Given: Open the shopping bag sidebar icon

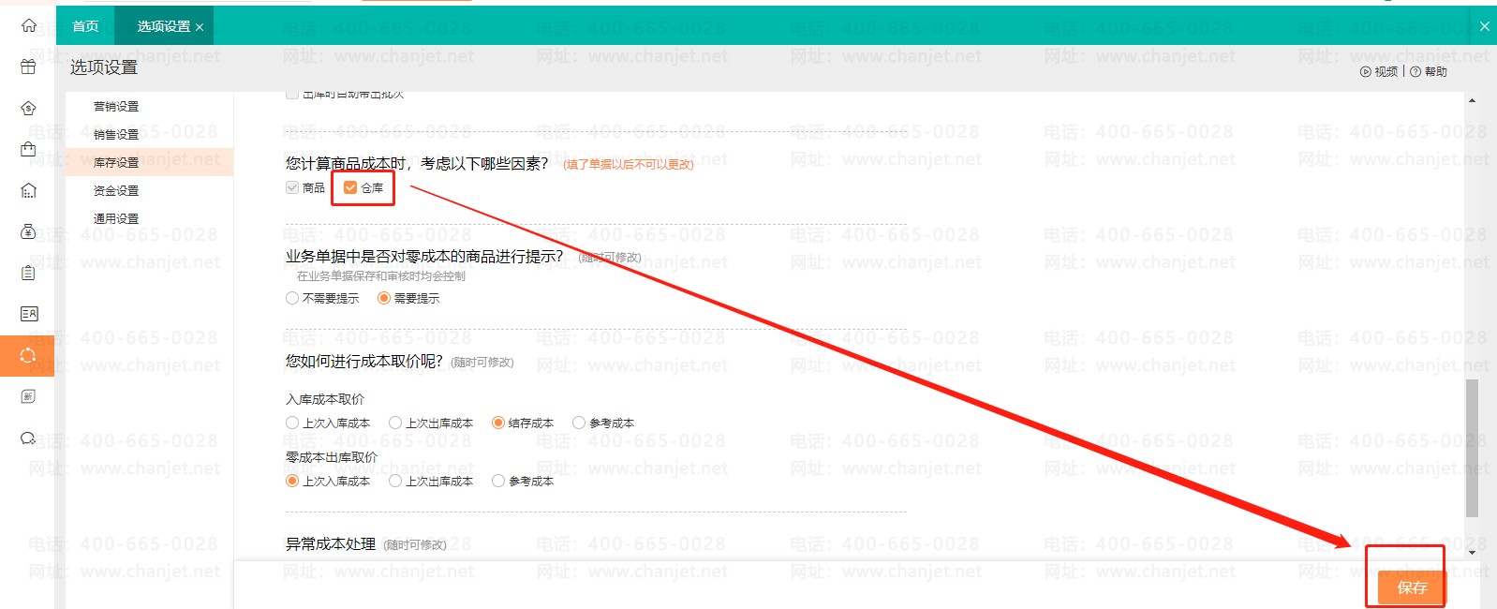Looking at the screenshot, I should (x=28, y=149).
